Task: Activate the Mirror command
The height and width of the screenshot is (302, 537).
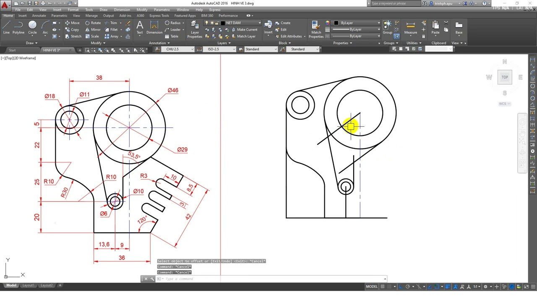Action: click(93, 30)
